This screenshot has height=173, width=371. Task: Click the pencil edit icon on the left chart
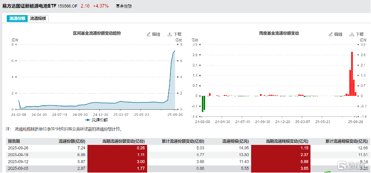(148, 34)
